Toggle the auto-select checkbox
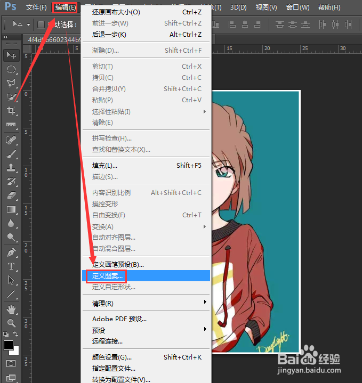This screenshot has width=362, height=383. point(41,25)
